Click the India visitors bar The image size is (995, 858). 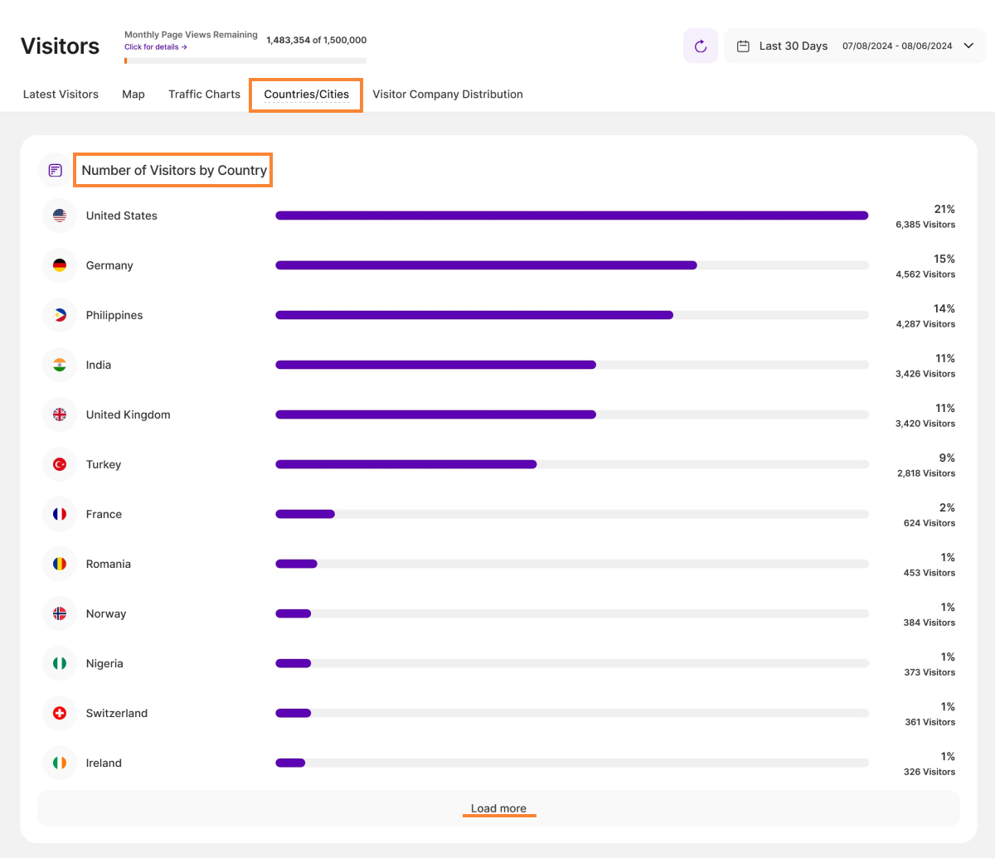point(435,365)
